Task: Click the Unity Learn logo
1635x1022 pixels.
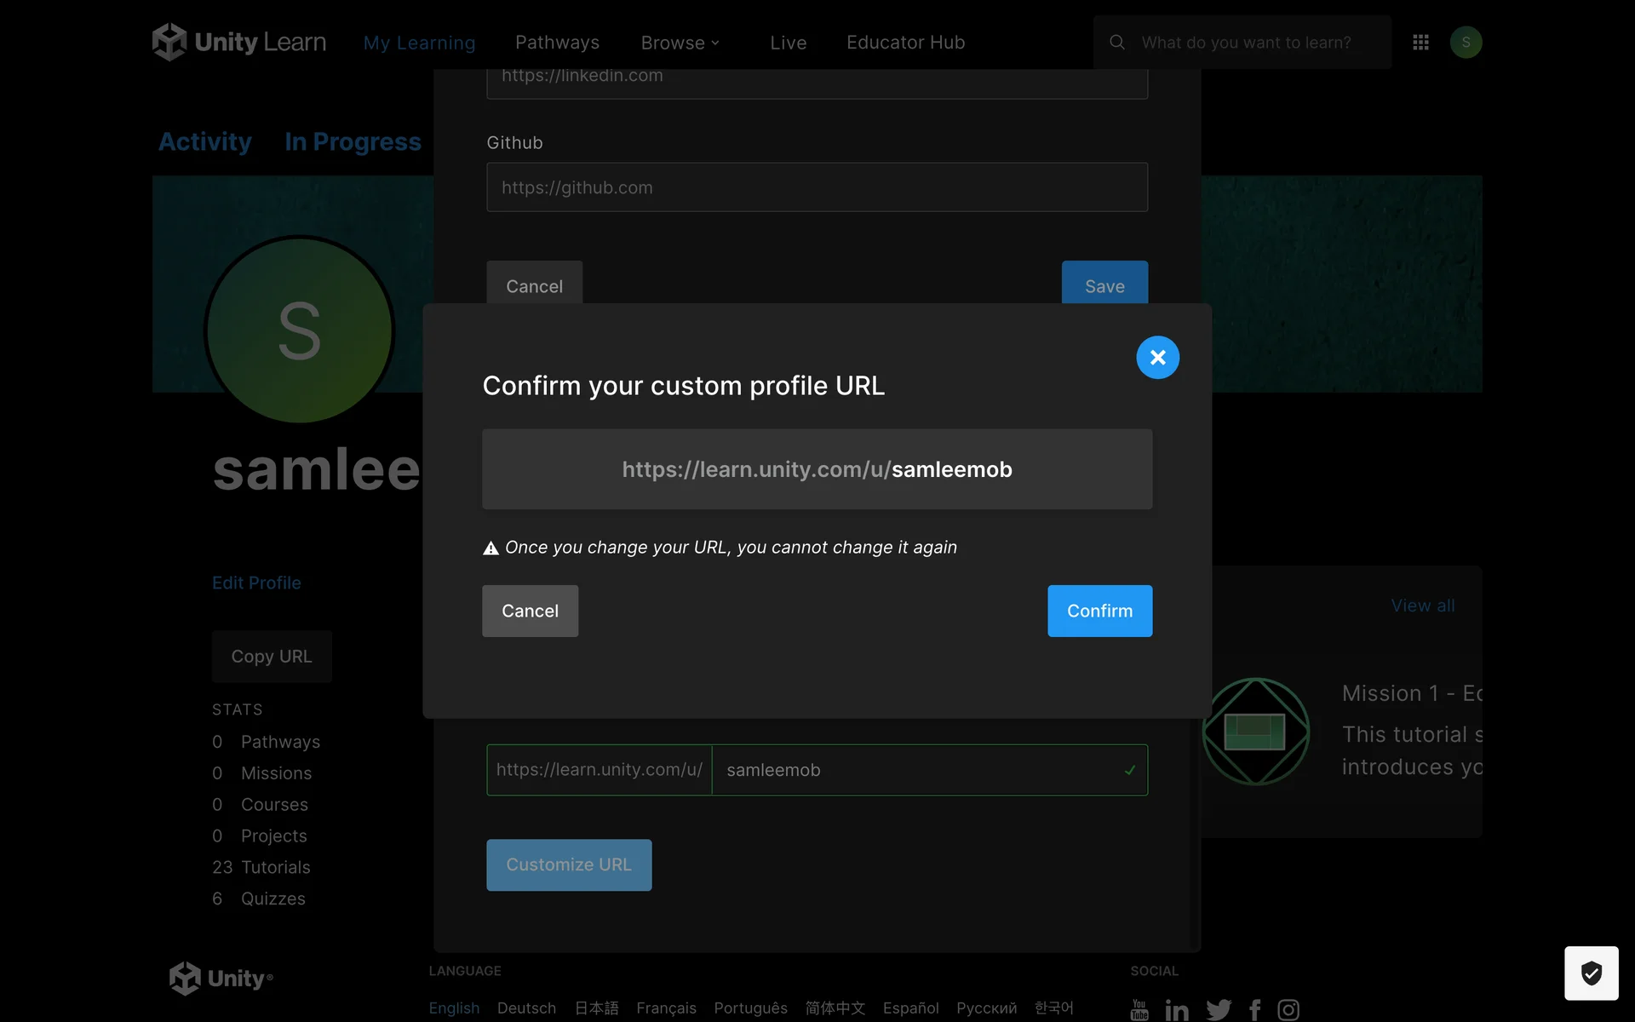Action: point(239,42)
